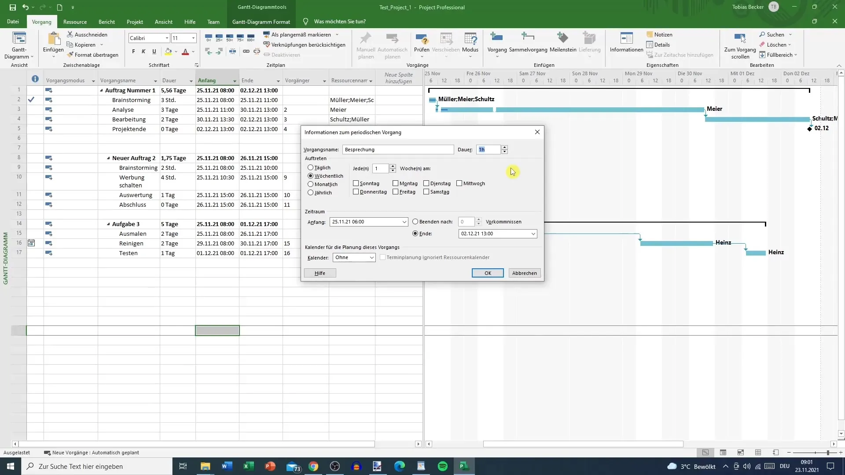This screenshot has height=475, width=845.
Task: Open the Gantt-Diagramm Format tab
Action: [x=261, y=22]
